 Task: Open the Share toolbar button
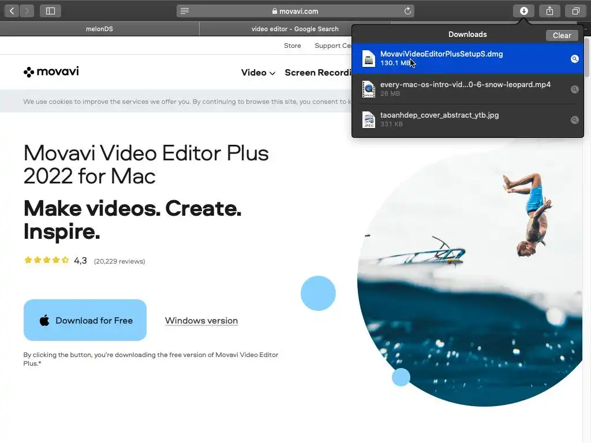click(x=549, y=11)
